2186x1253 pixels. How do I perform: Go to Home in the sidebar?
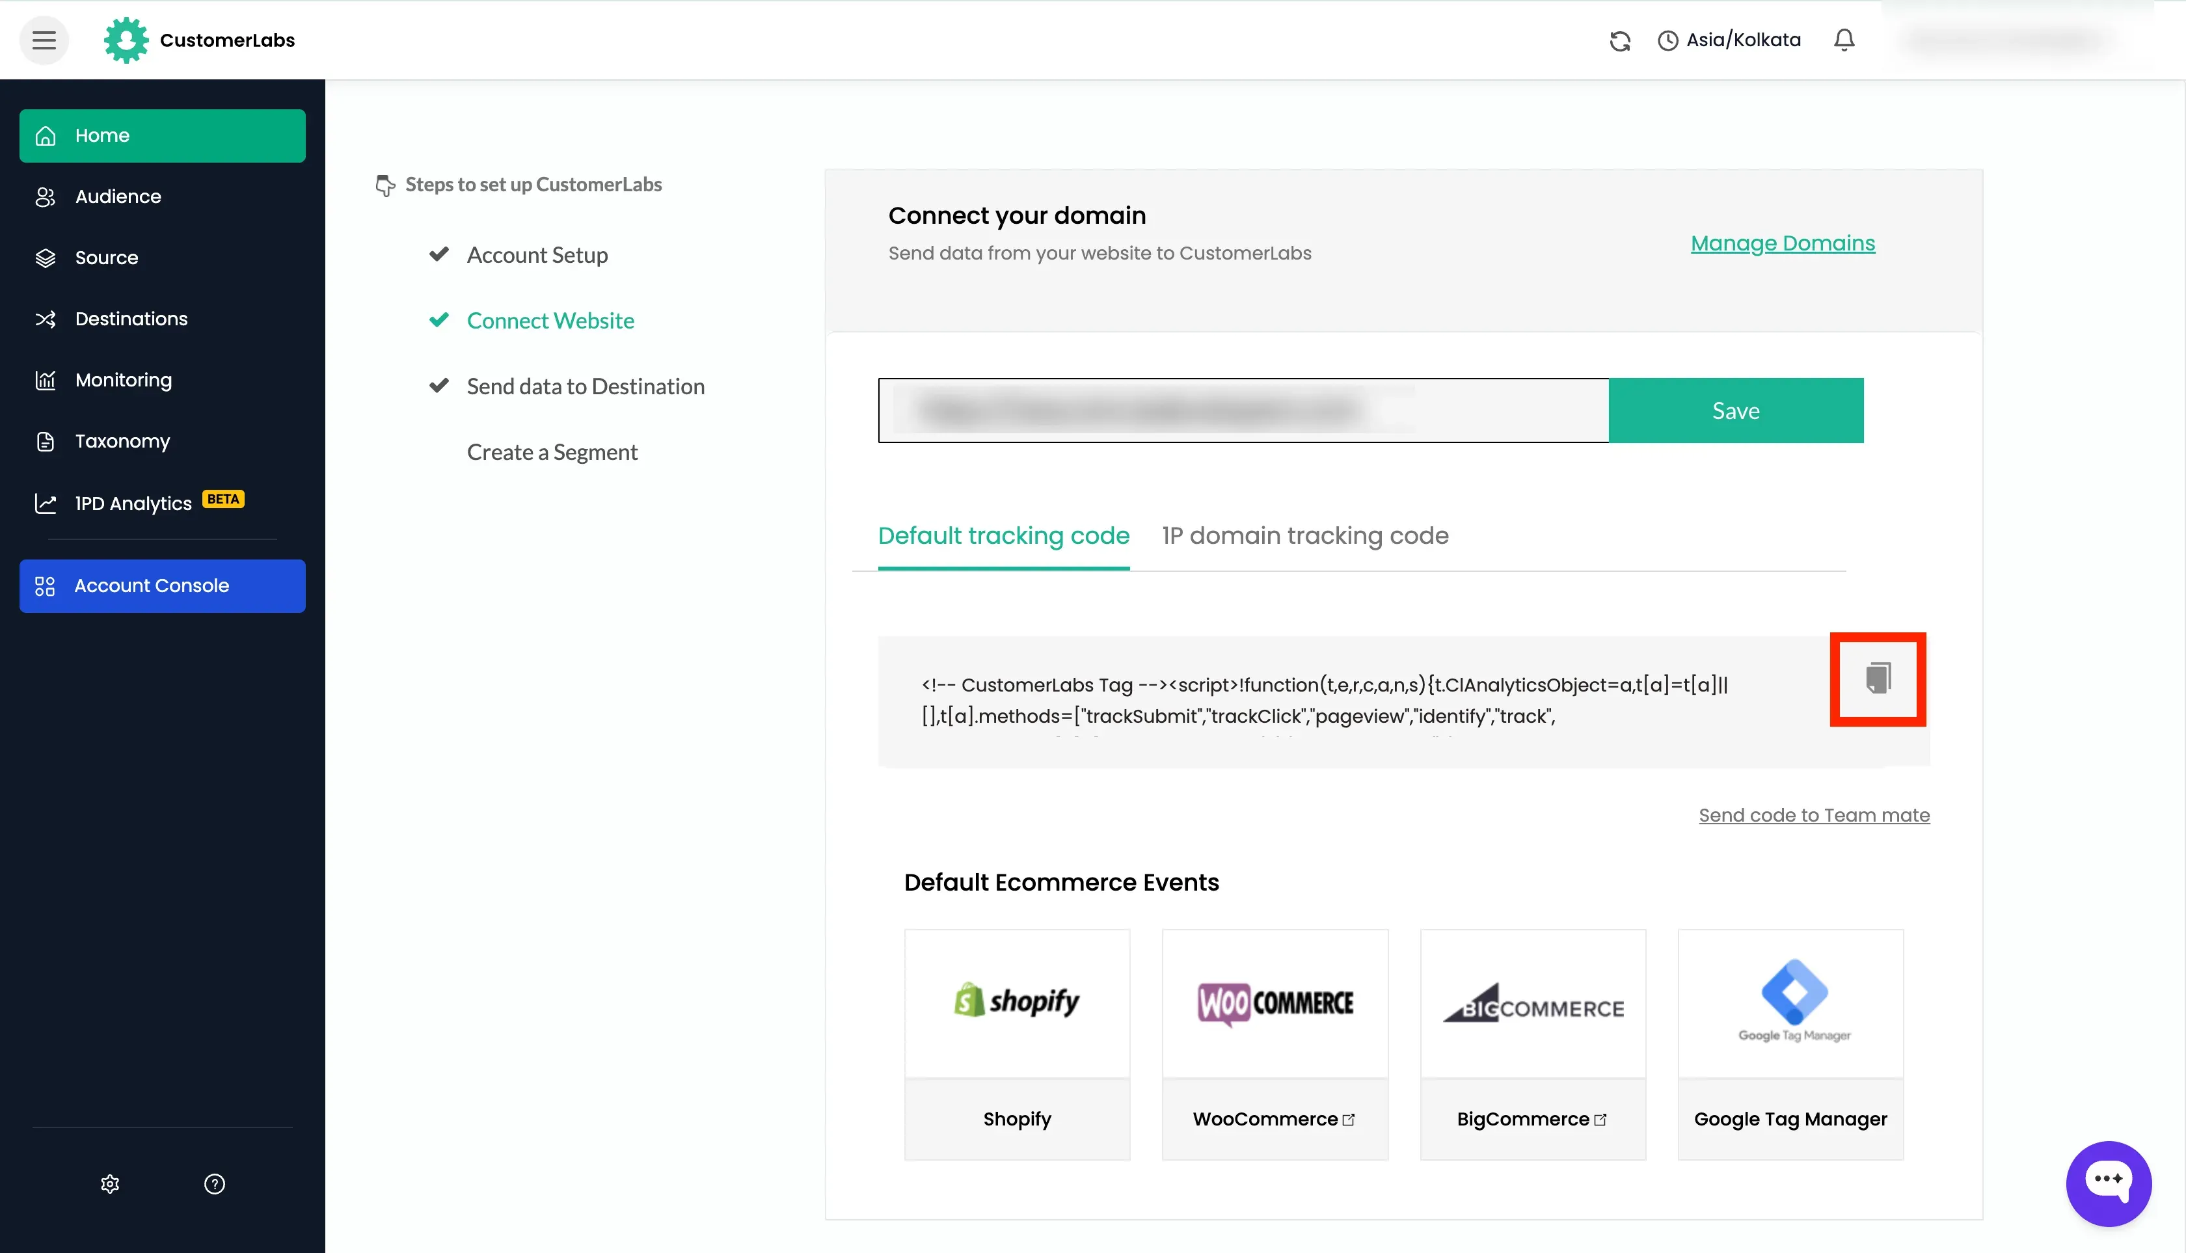[163, 135]
